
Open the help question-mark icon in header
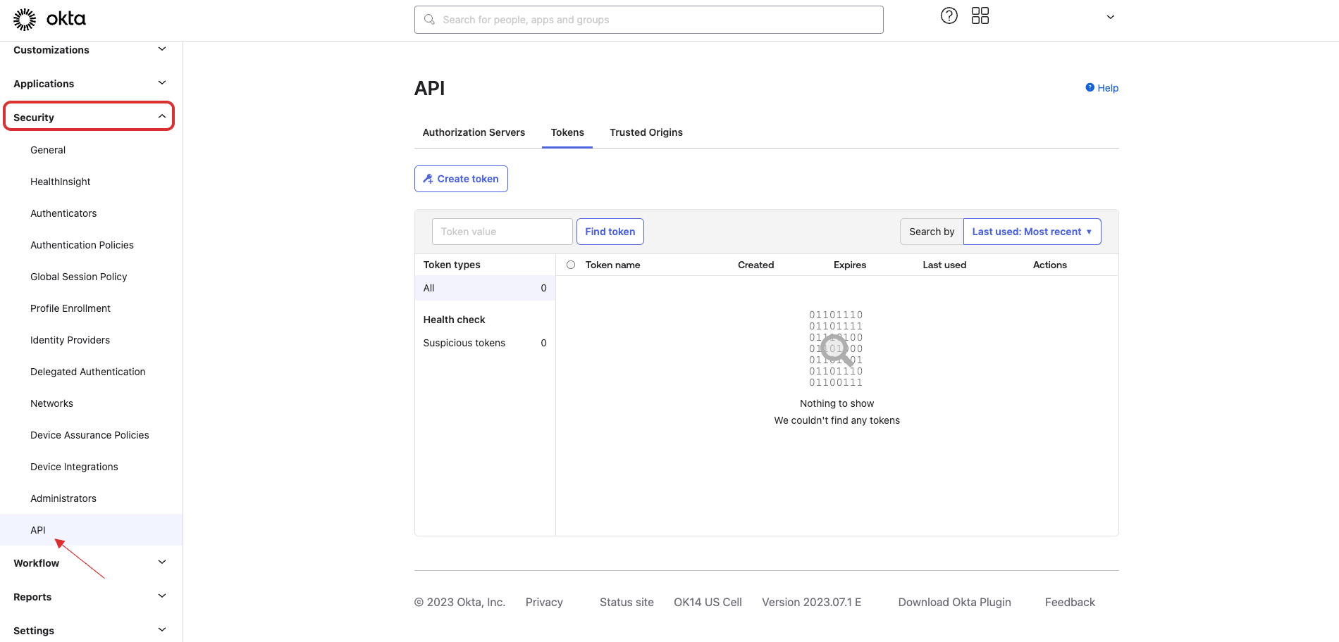pos(949,15)
